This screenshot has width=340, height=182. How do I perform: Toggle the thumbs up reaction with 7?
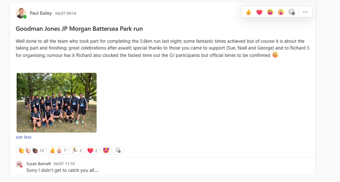click(x=58, y=150)
